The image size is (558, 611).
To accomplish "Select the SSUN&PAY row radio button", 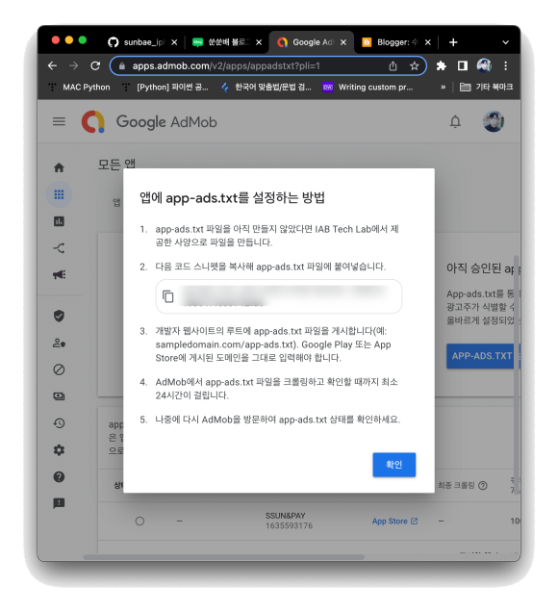I will pyautogui.click(x=139, y=521).
